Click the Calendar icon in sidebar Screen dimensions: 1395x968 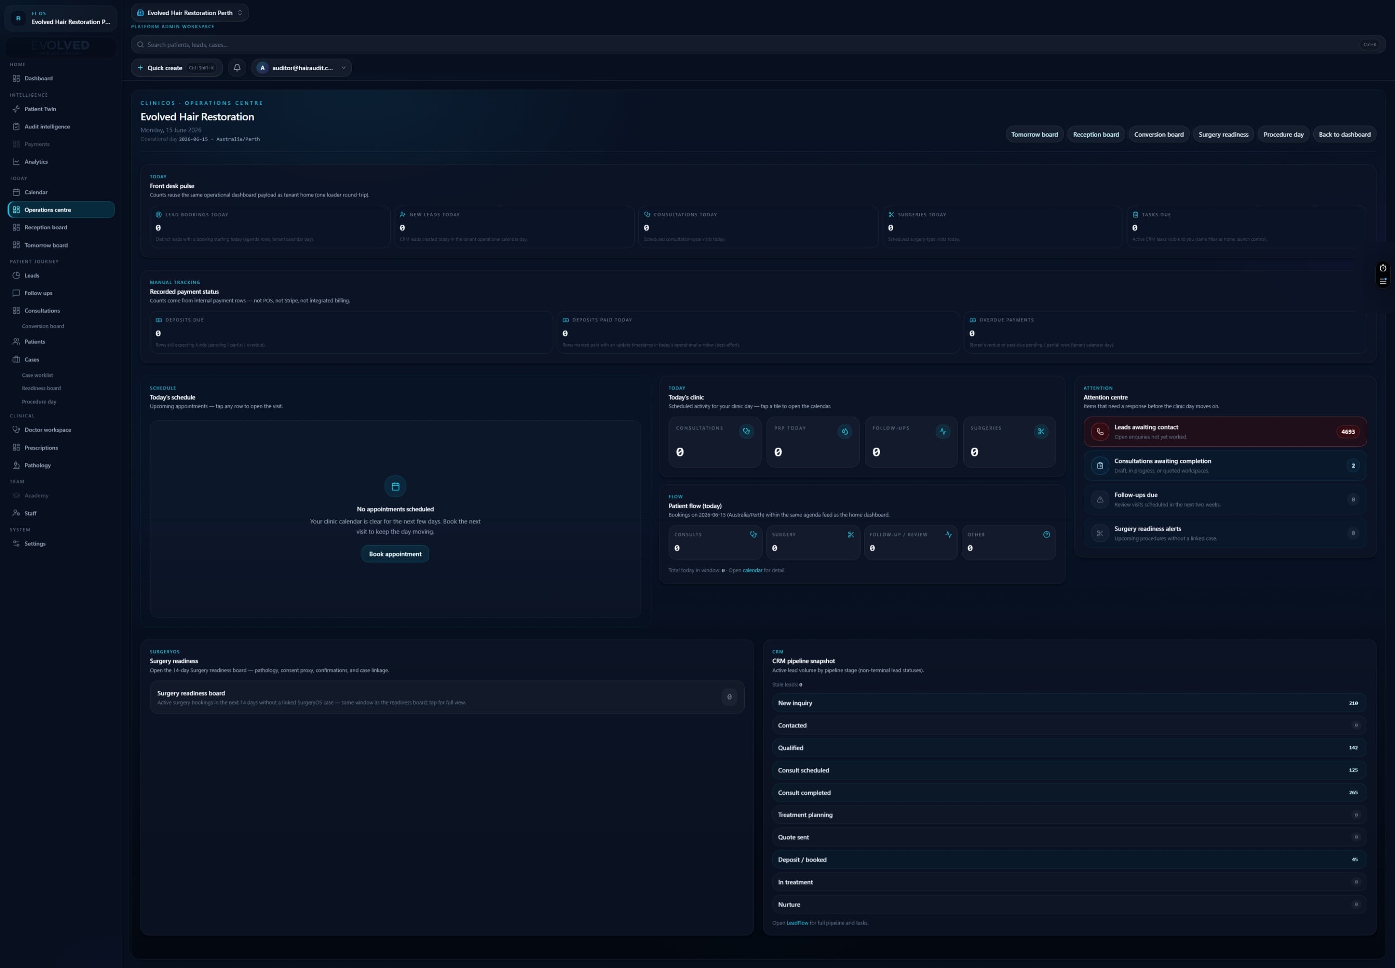16,192
